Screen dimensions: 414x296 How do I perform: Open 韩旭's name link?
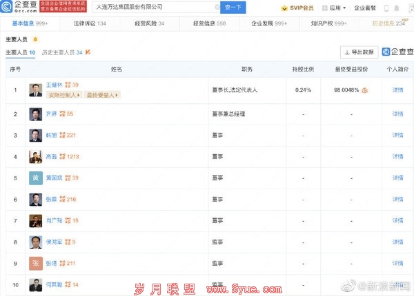click(52, 135)
